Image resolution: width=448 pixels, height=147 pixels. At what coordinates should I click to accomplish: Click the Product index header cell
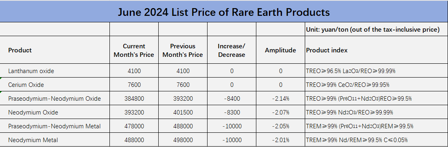pyautogui.click(x=376, y=50)
